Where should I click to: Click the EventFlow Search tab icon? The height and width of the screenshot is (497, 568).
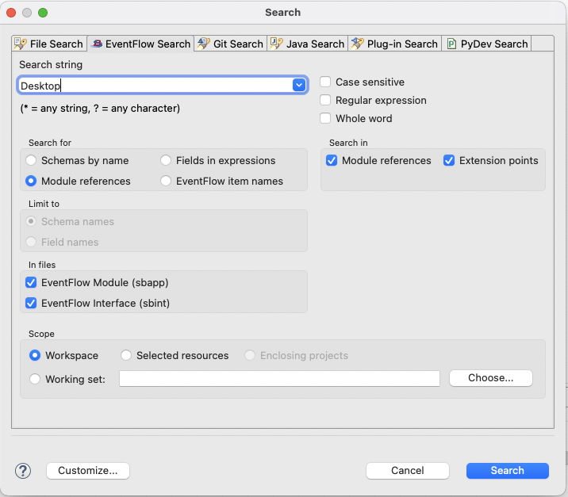click(97, 44)
